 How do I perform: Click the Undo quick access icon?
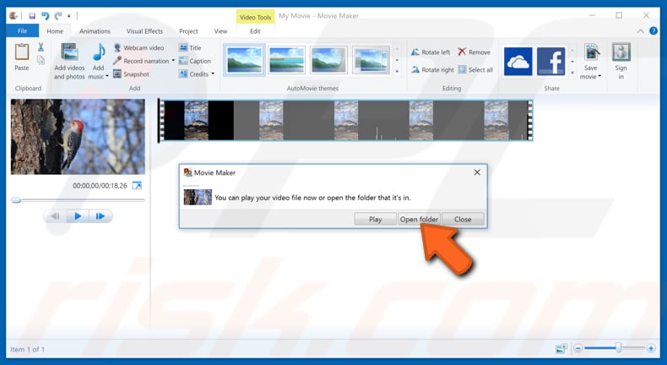coord(45,16)
